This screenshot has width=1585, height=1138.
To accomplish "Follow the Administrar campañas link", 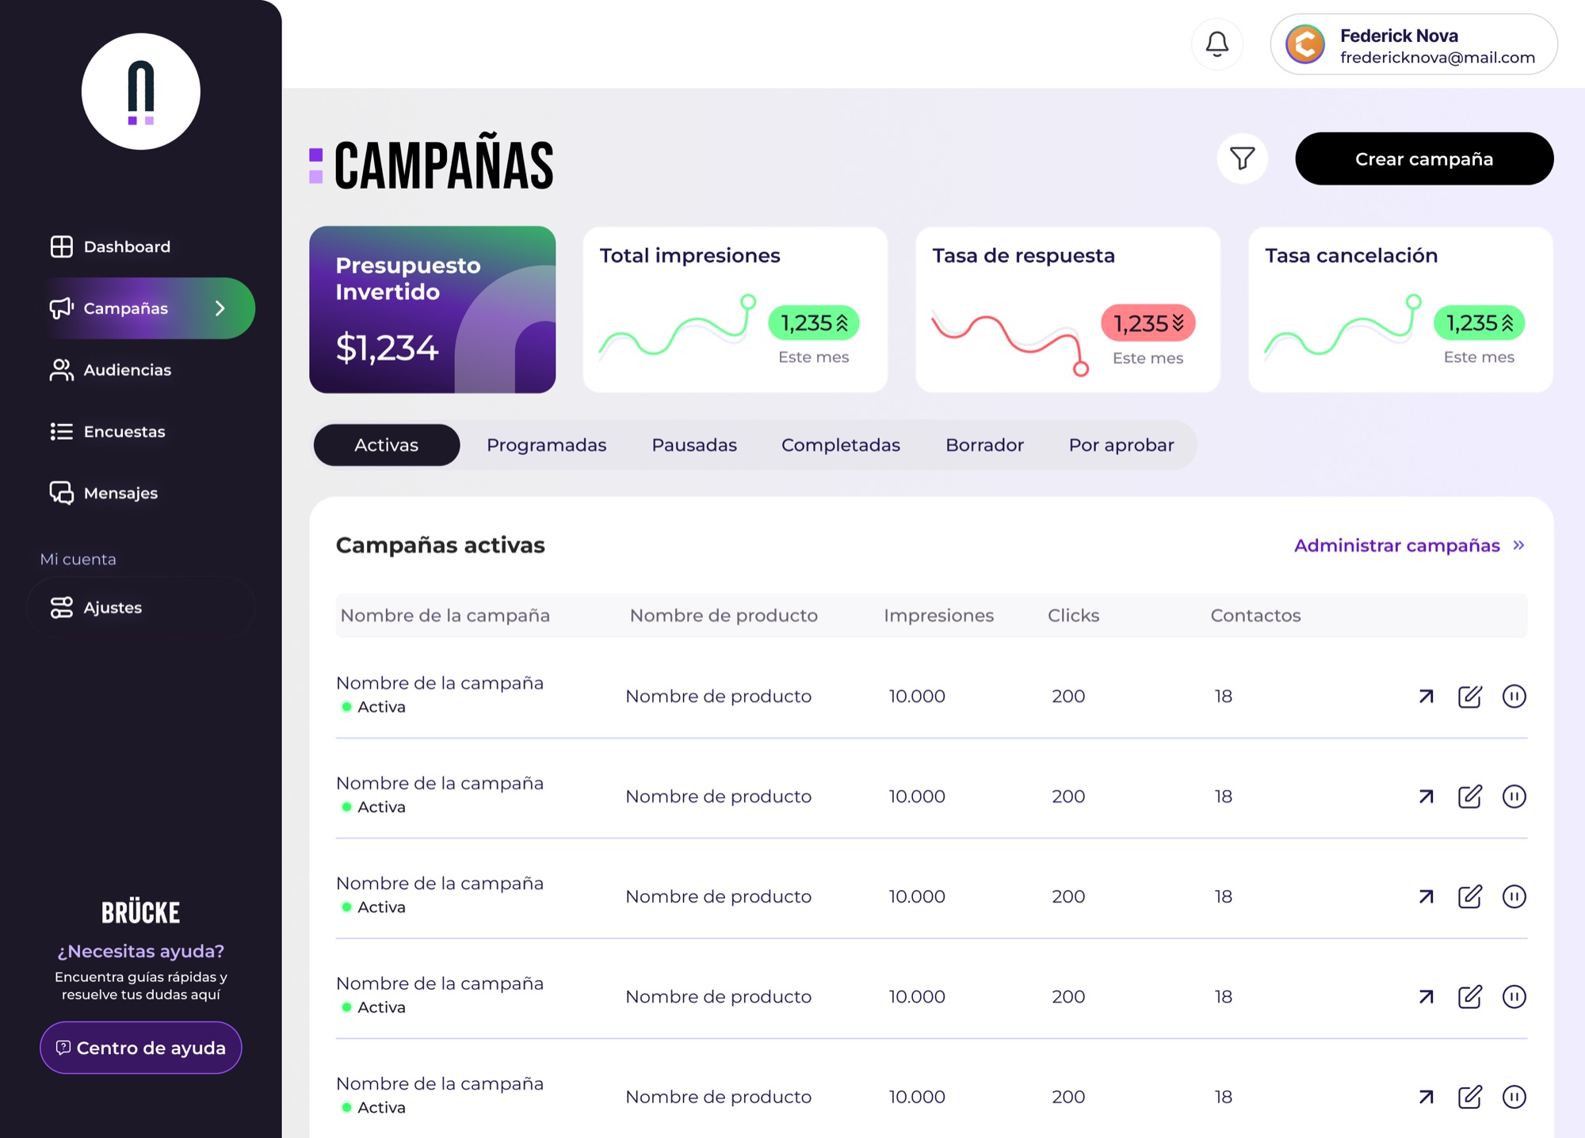I will (x=1409, y=545).
